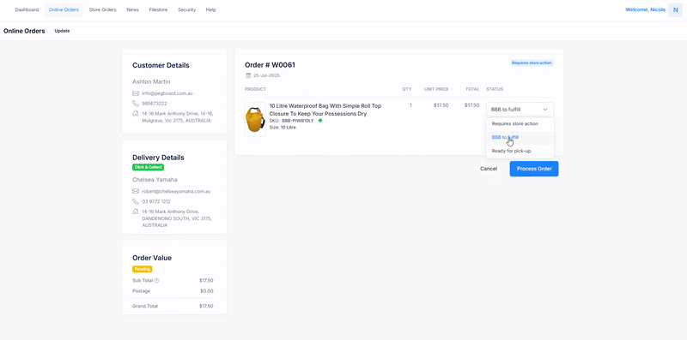Image resolution: width=687 pixels, height=340 pixels.
Task: Click the UNIT PRICE column header
Action: (x=436, y=89)
